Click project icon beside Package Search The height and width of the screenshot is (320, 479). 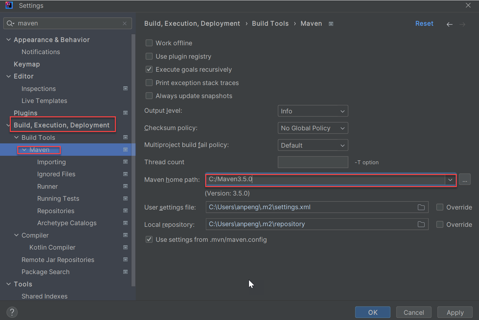coord(125,272)
